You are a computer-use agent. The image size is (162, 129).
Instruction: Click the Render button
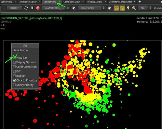[x=14, y=8]
